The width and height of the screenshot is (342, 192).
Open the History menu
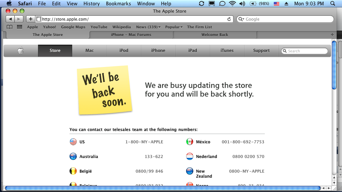92,3
